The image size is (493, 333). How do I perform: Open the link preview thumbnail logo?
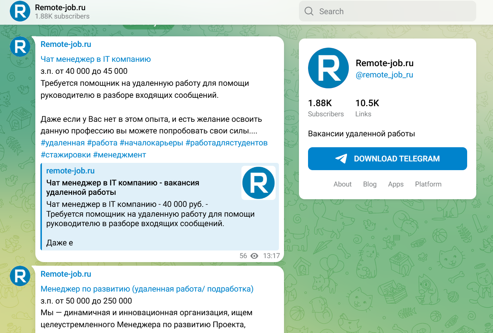point(259,182)
